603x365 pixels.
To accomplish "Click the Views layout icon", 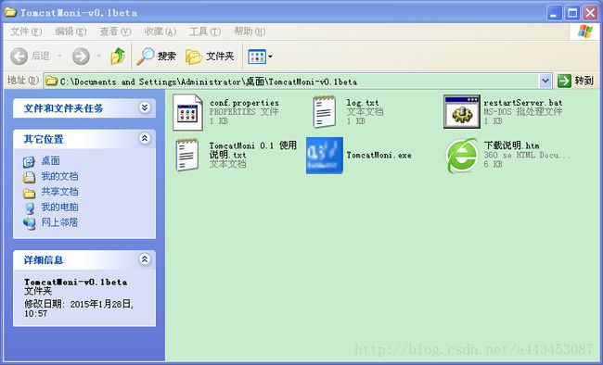I will pos(257,57).
